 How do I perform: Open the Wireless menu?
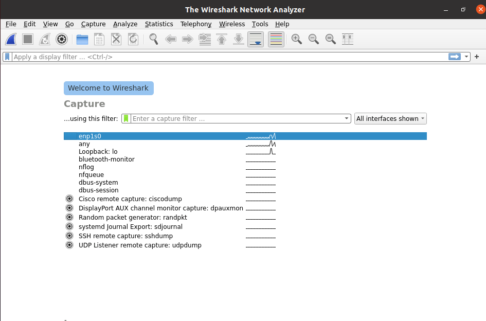tap(232, 24)
